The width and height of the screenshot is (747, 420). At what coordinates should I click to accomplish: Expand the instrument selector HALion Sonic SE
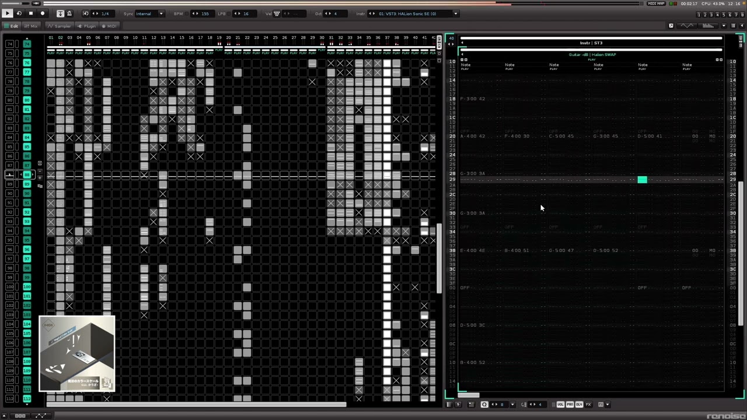tap(455, 13)
